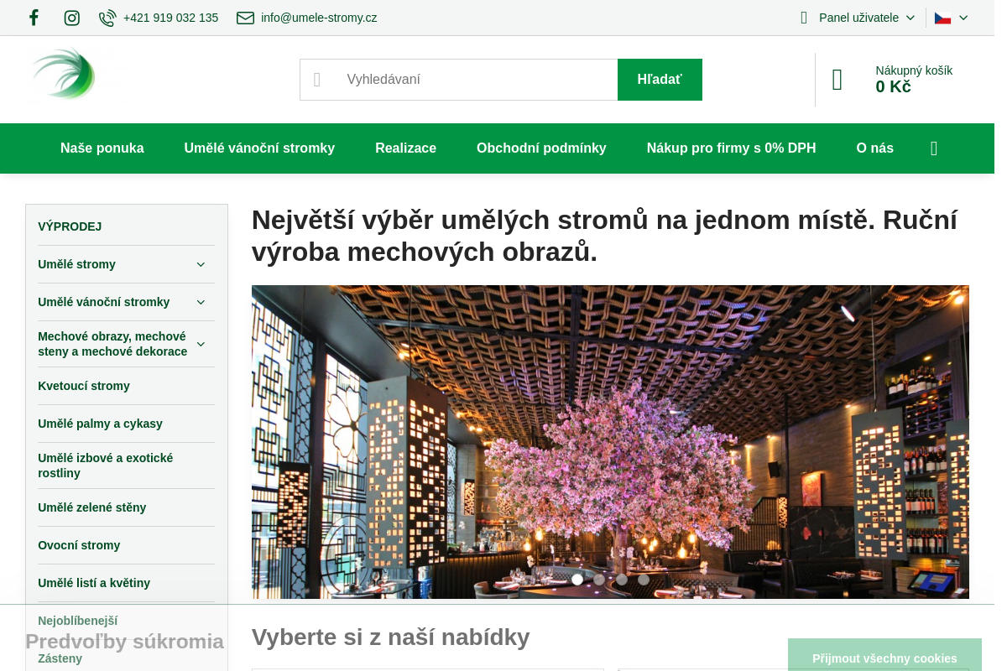Open Umělé zelené stěny category
This screenshot has width=1007, height=671.
[91, 507]
